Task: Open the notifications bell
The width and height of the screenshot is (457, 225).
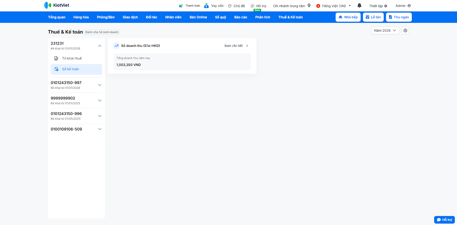Action: [x=359, y=5]
